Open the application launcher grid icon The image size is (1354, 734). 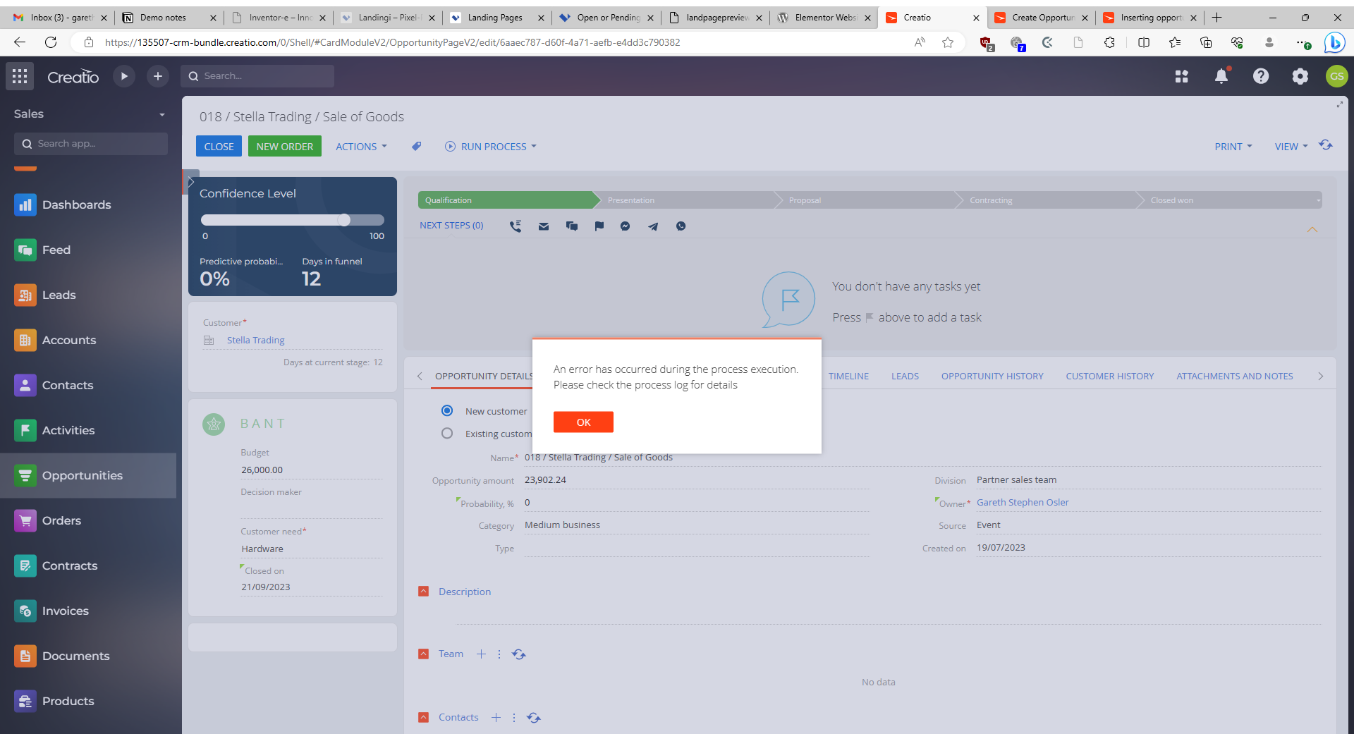pos(20,76)
